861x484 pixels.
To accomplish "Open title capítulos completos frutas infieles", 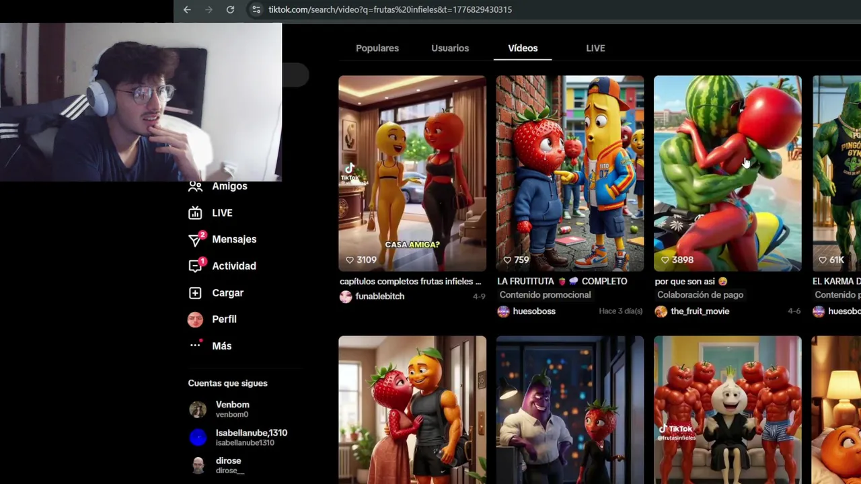I will (410, 282).
